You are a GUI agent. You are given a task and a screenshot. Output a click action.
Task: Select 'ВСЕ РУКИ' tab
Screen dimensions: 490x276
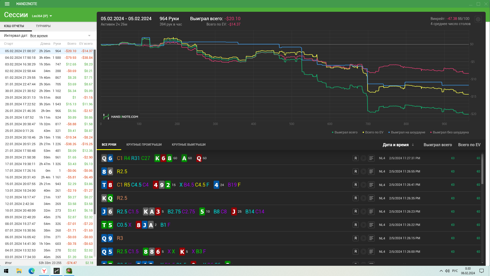109,145
